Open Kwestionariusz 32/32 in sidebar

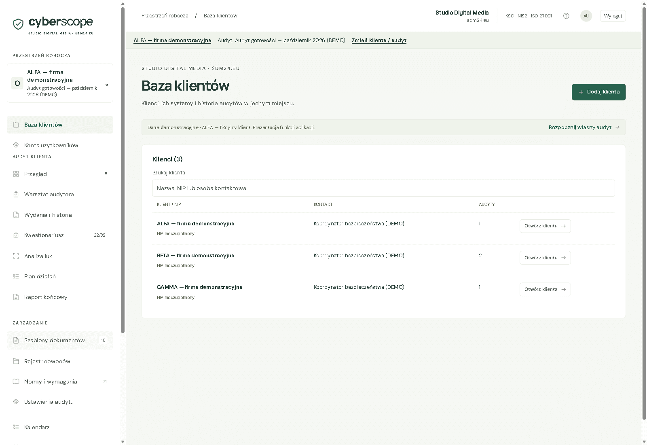(x=60, y=235)
